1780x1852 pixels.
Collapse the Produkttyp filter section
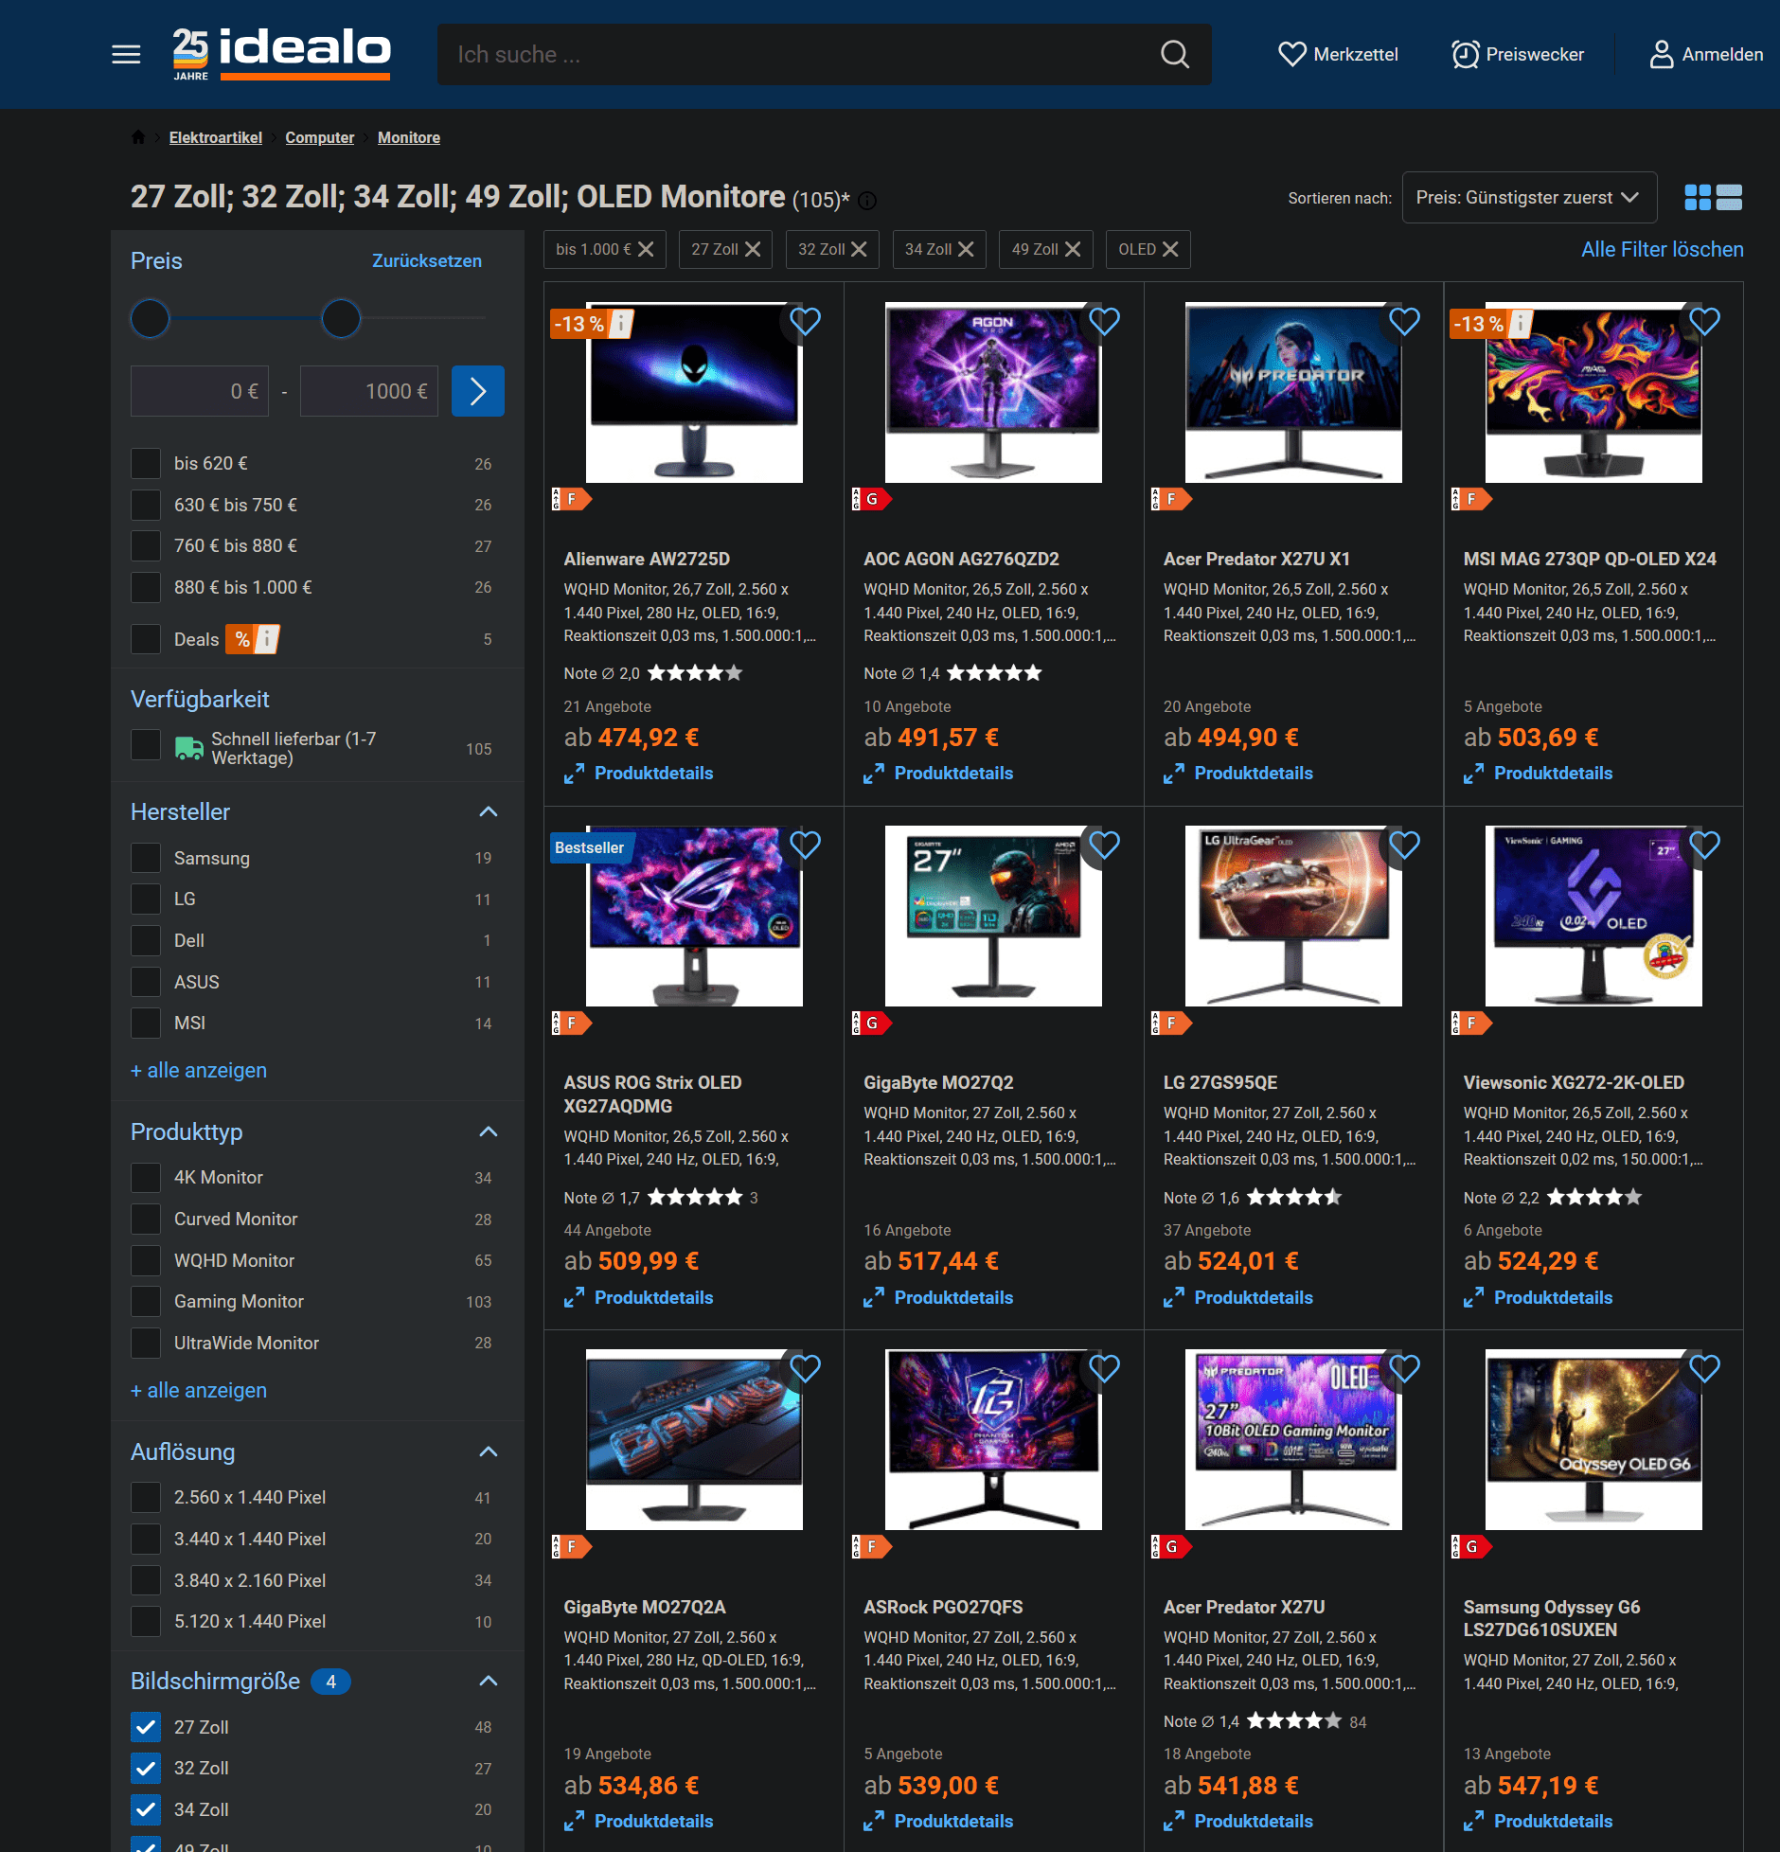coord(489,1131)
